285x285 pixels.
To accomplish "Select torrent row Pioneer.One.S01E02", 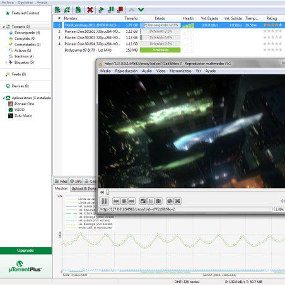I will (x=169, y=31).
